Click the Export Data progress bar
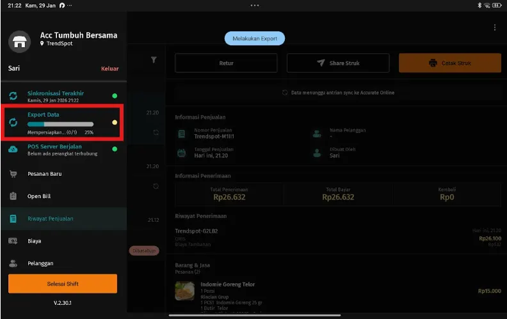The height and width of the screenshot is (319, 507). pos(60,124)
